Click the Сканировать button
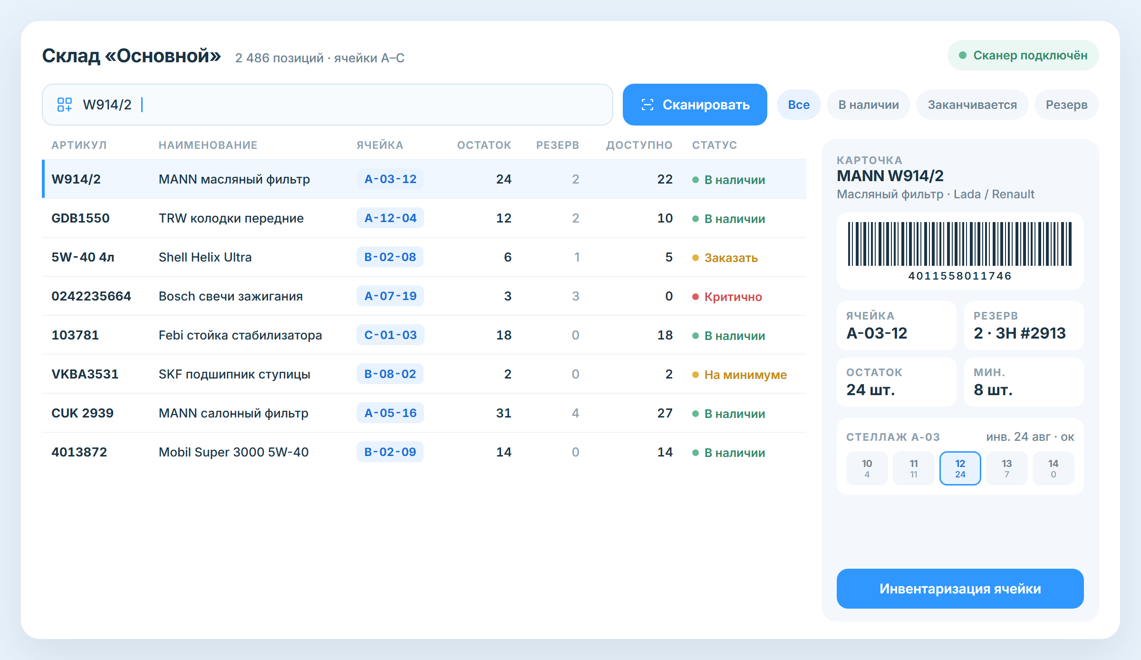Viewport: 1141px width, 660px height. pos(695,105)
